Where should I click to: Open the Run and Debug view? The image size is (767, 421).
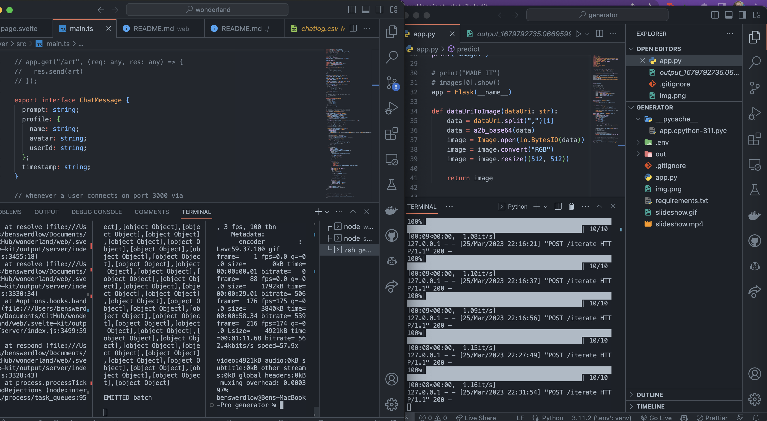(x=391, y=108)
